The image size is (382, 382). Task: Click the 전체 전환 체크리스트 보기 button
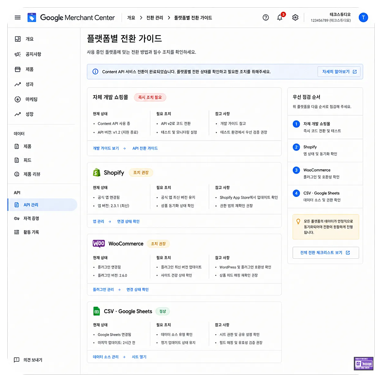tap(326, 253)
